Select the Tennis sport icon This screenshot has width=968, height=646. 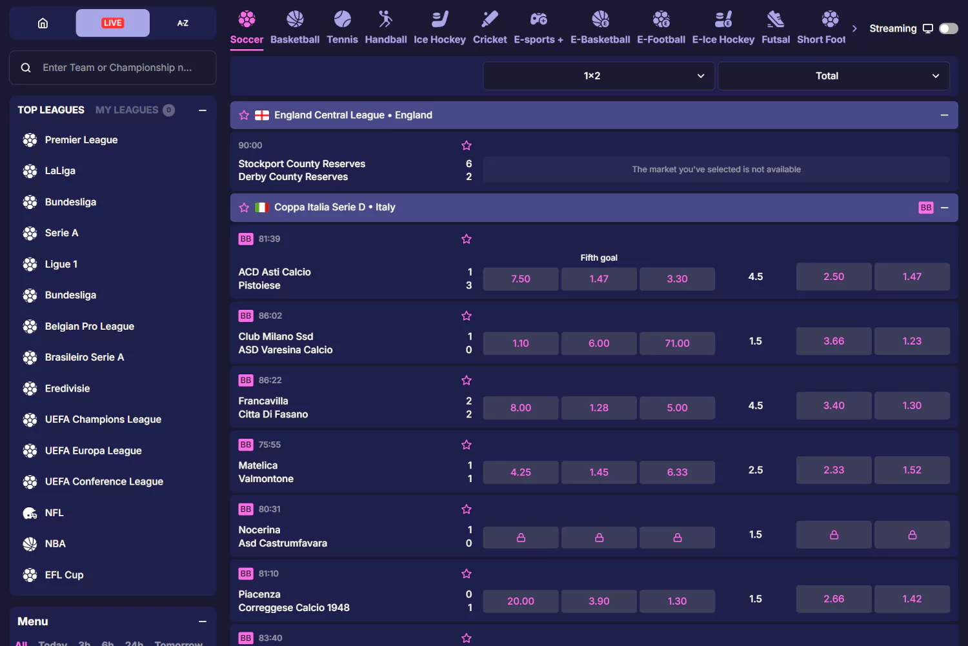pyautogui.click(x=342, y=19)
